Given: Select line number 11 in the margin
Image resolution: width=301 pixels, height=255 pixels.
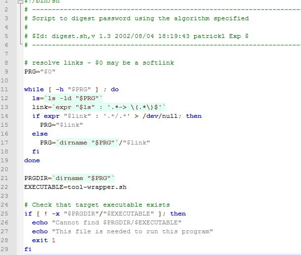Looking at the screenshot, I should click(4, 89).
